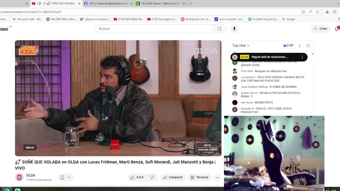This screenshot has width=340, height=191.
Task: Switch to the NicoGolf Stream tab
Action: pyautogui.click(x=161, y=3)
